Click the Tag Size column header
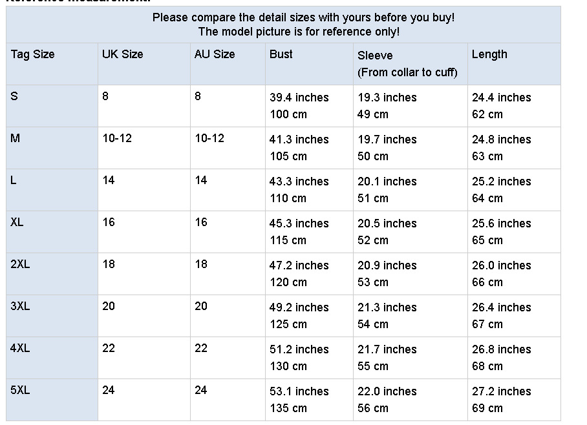 coord(33,54)
